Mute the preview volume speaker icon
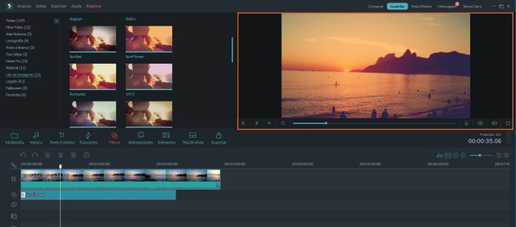 pyautogui.click(x=494, y=123)
